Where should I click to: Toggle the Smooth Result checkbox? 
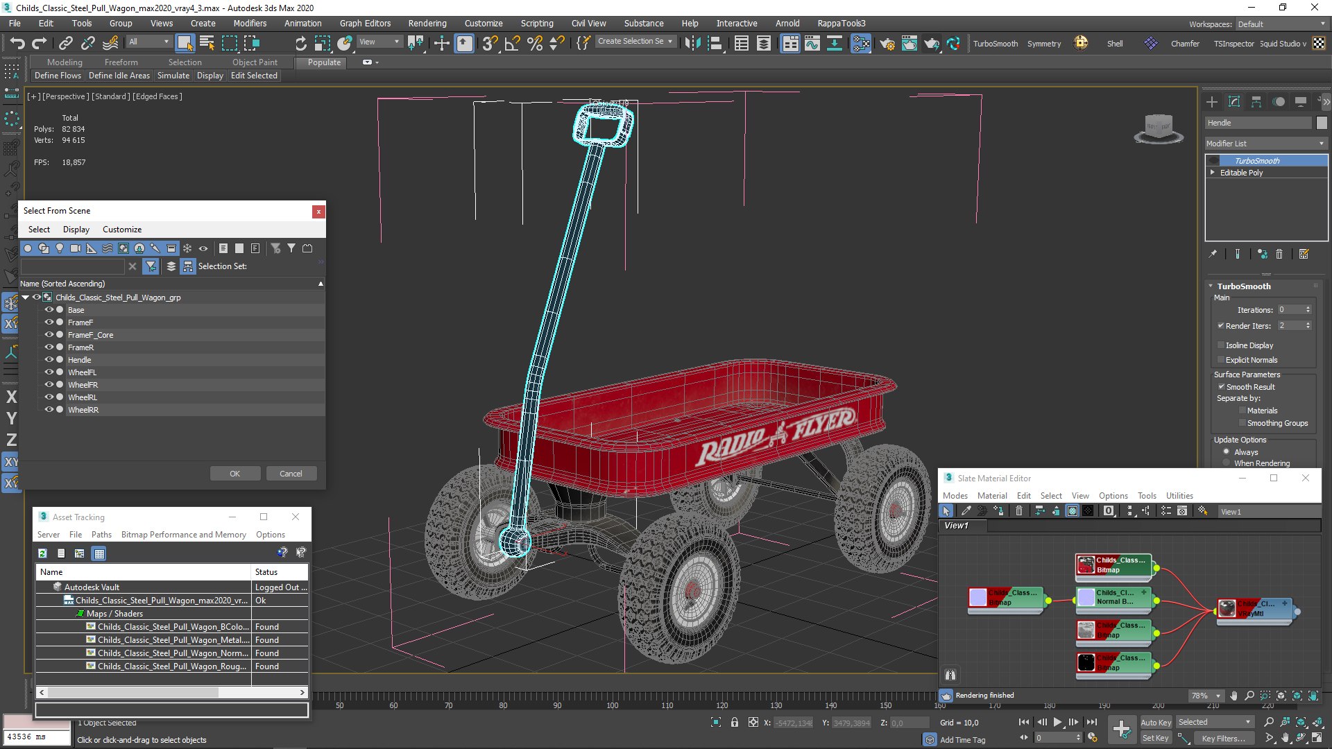pos(1221,386)
